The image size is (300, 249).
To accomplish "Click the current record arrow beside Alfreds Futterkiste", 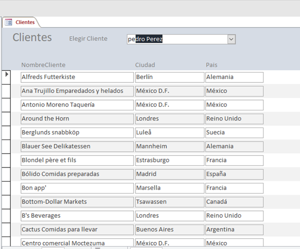I will click(7, 74).
